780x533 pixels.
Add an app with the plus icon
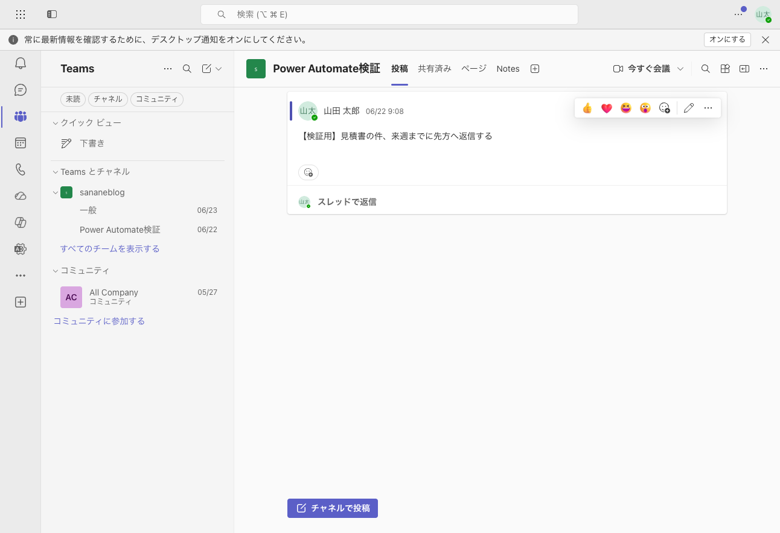point(21,302)
